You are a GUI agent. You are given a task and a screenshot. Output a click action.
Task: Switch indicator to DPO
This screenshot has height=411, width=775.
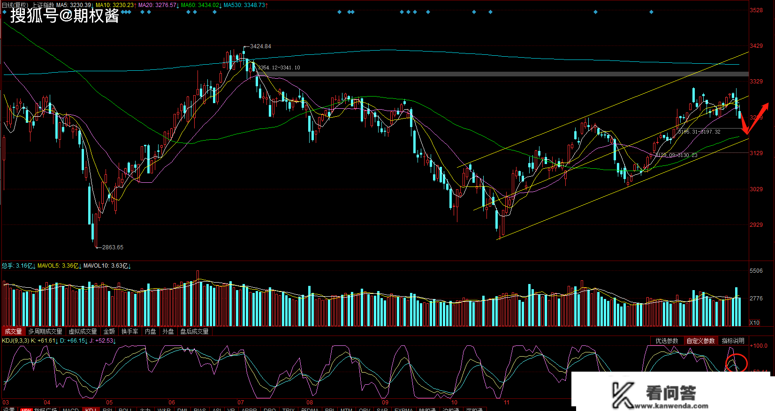270,409
